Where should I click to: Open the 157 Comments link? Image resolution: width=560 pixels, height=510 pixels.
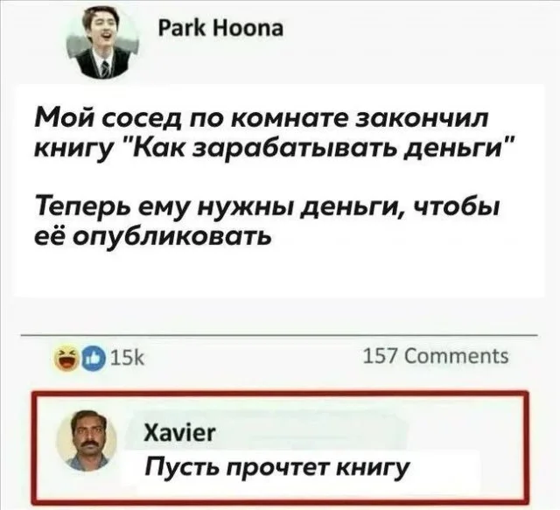[x=436, y=356]
